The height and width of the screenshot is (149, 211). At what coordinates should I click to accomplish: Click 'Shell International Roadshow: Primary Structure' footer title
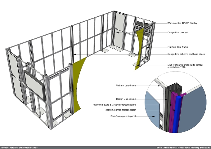183,148
